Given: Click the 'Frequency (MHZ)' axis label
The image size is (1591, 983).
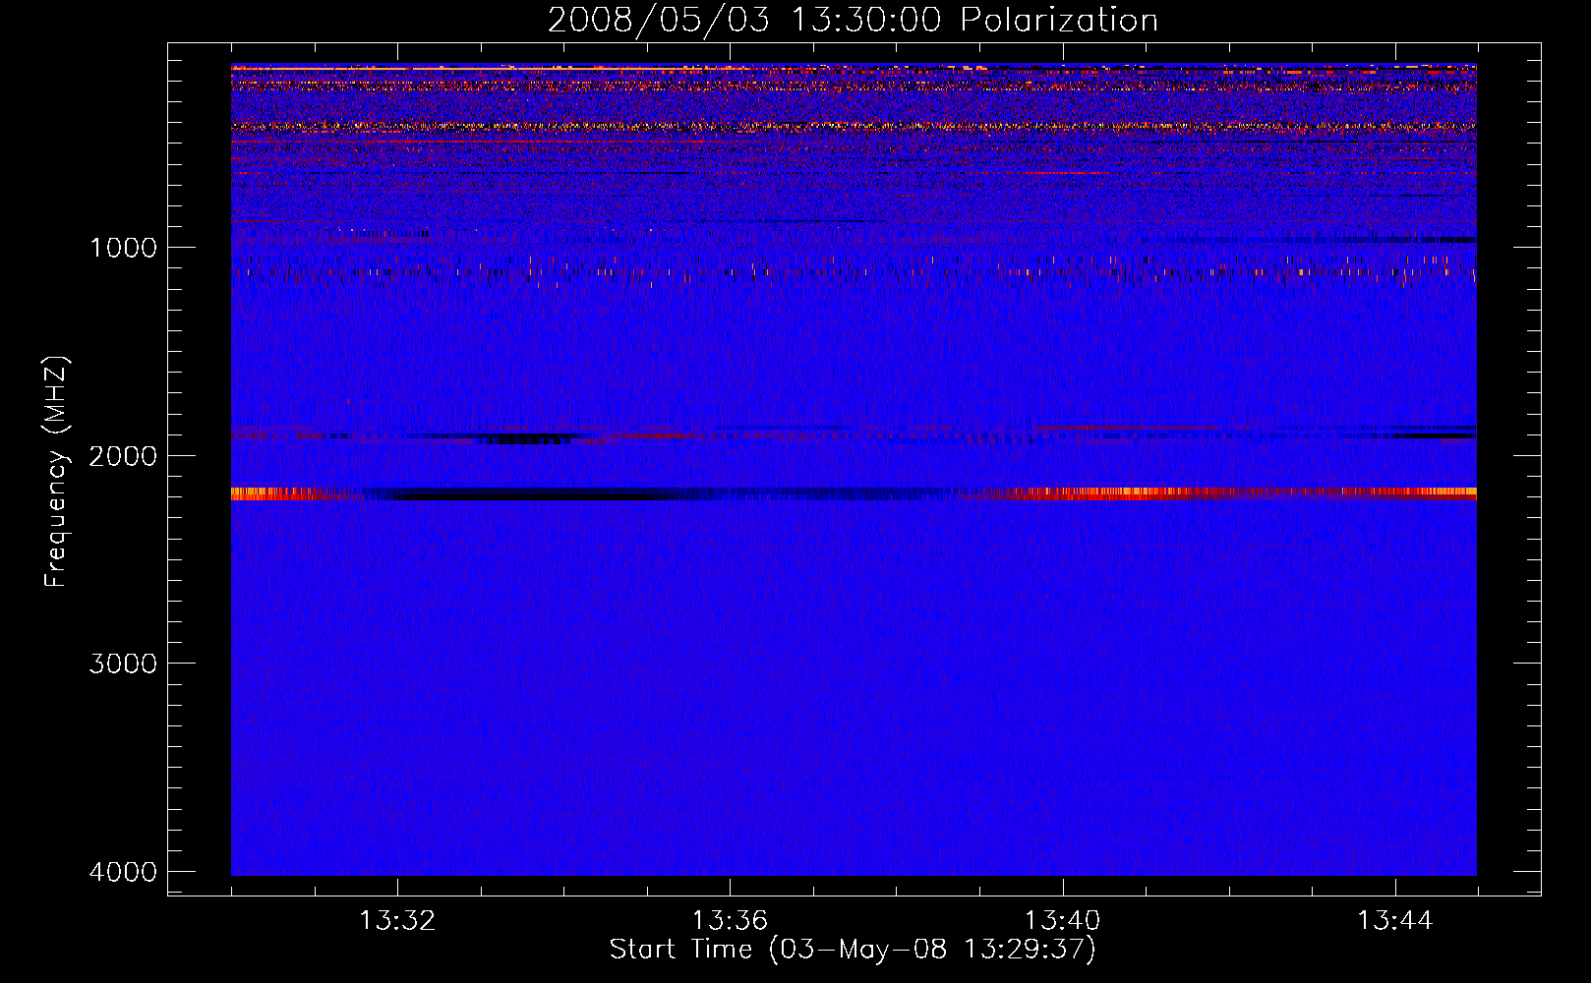Looking at the screenshot, I should [x=56, y=472].
